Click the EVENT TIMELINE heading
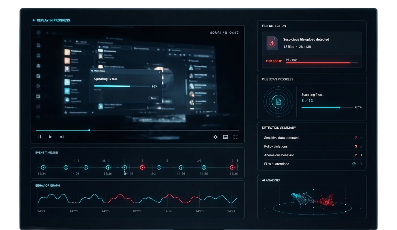Image resolution: width=397 pixels, height=230 pixels. point(47,153)
